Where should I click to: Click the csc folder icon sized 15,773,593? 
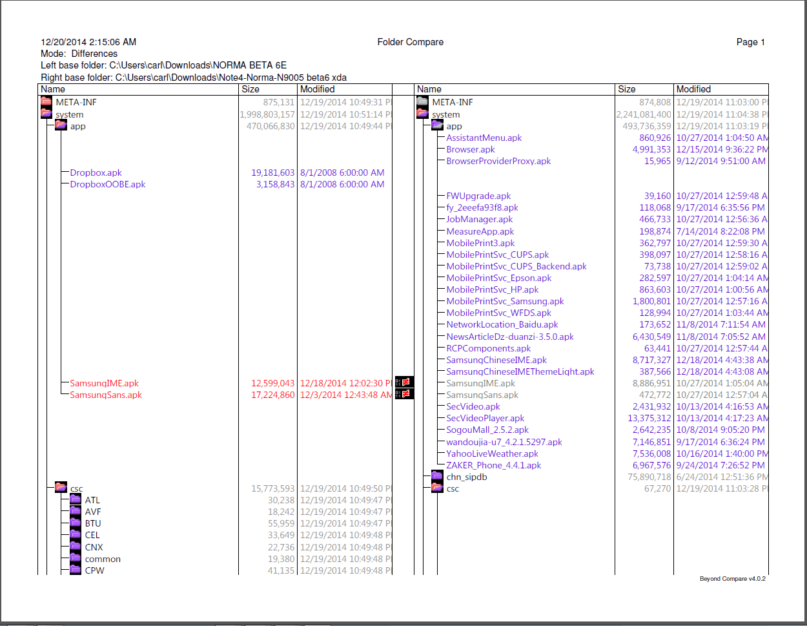tap(61, 486)
